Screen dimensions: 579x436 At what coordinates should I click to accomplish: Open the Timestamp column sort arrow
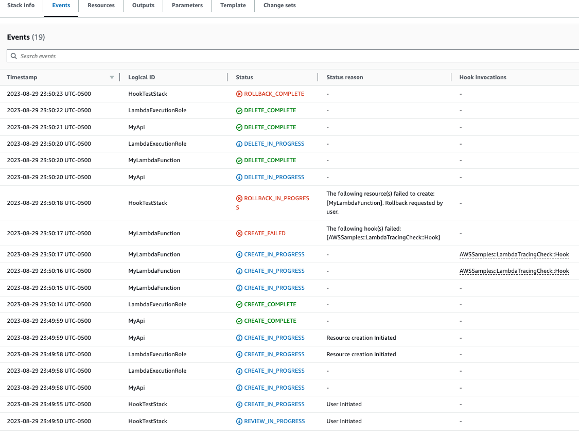pos(112,77)
